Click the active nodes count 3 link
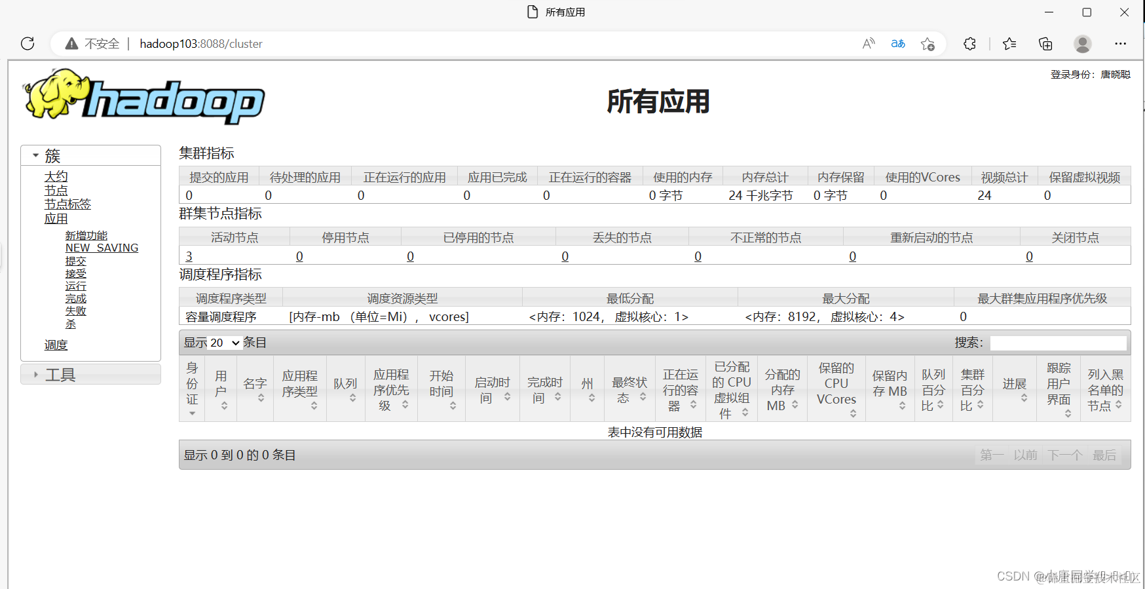The width and height of the screenshot is (1145, 589). (x=189, y=256)
